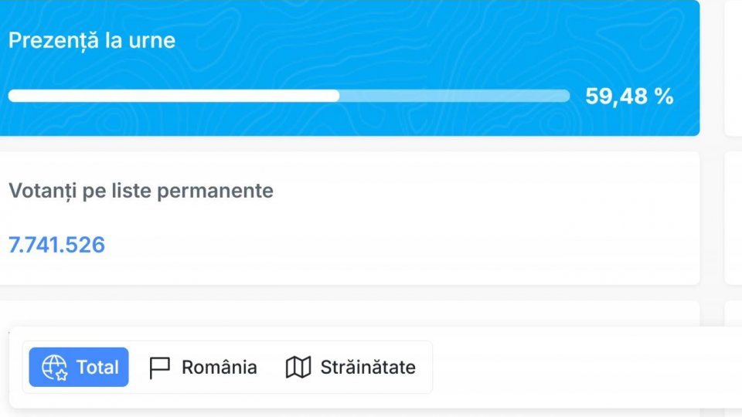Image resolution: width=742 pixels, height=417 pixels.
Task: Switch to the România tab
Action: 219,367
